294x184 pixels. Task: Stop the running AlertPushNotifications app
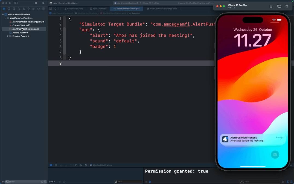[36, 3]
